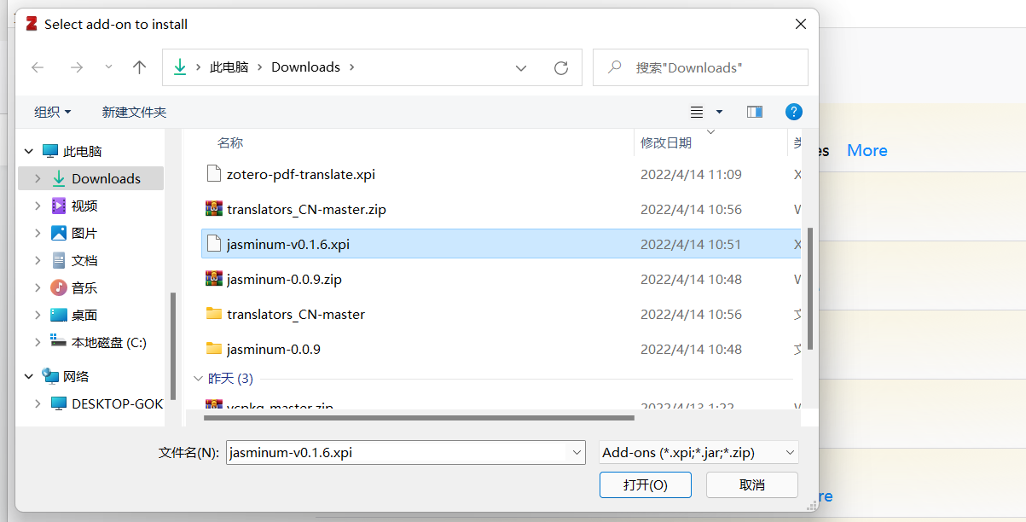The height and width of the screenshot is (522, 1026).
Task: Click the jasminum-v0.1.6.xpi file icon
Action: (214, 244)
